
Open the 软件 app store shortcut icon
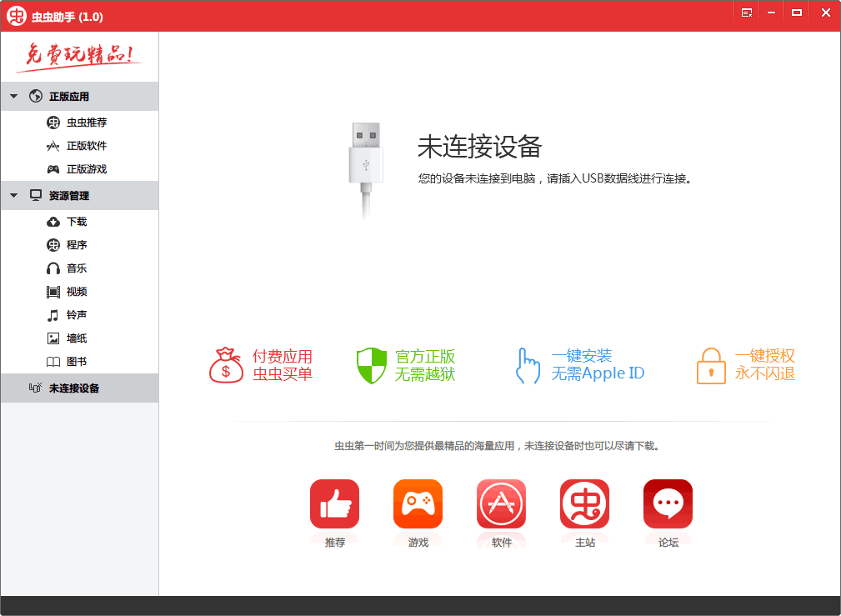click(502, 503)
